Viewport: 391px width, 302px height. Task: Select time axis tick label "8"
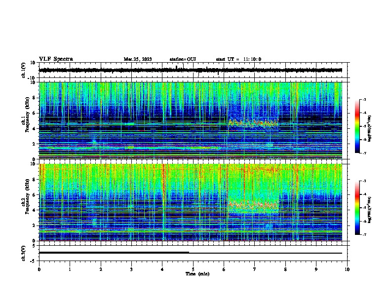pyautogui.click(x=285, y=269)
